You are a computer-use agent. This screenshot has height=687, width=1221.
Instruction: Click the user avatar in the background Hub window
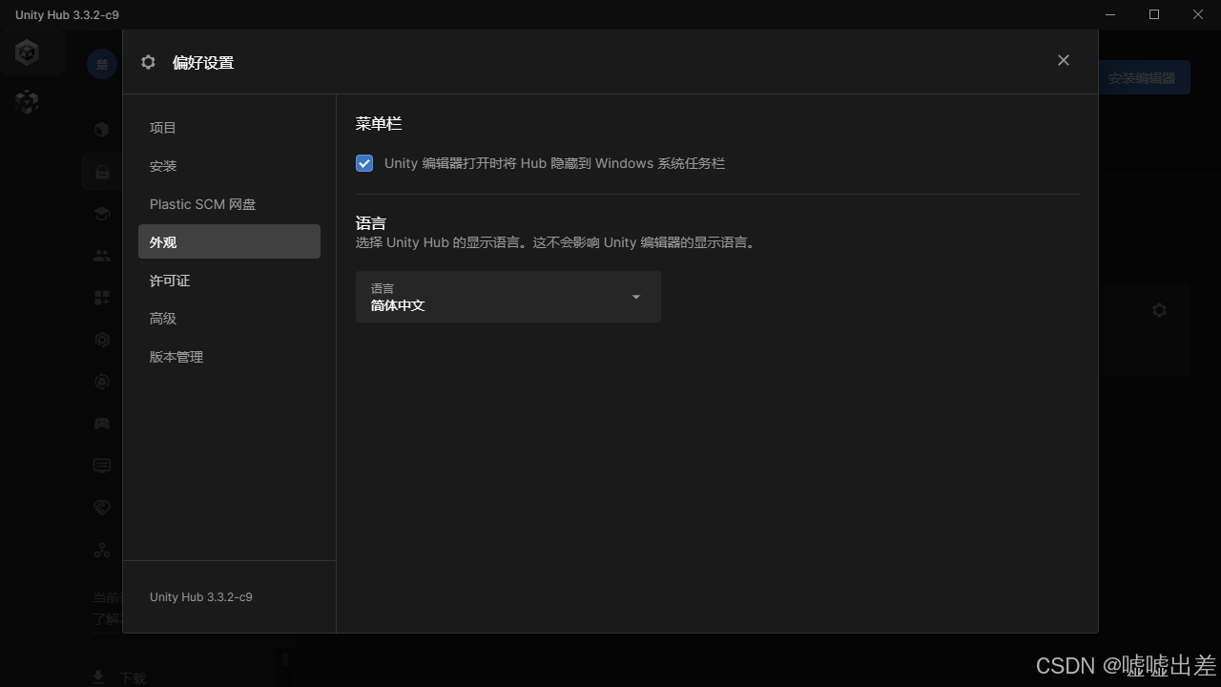click(x=102, y=64)
